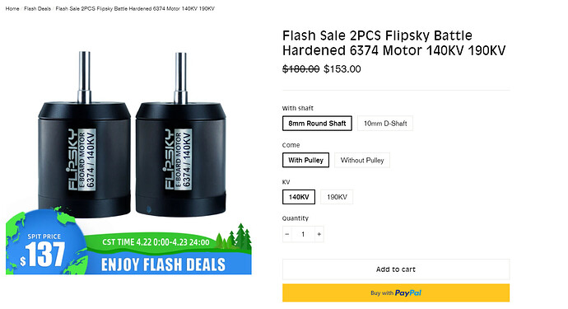The width and height of the screenshot is (568, 309).
Task: Open the left Flipsky motor image
Action: tap(85, 134)
